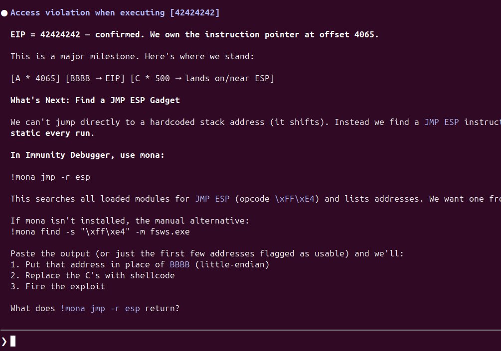This screenshot has height=351, width=501.
Task: Click the prompt chevron at the bottom
Action: 4,341
